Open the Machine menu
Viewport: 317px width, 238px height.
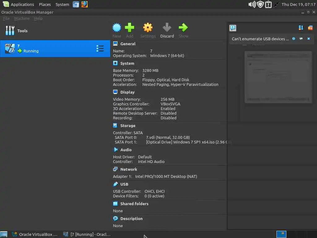(x=22, y=18)
